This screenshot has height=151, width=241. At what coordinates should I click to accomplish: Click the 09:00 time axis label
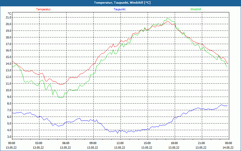[x=93, y=143]
